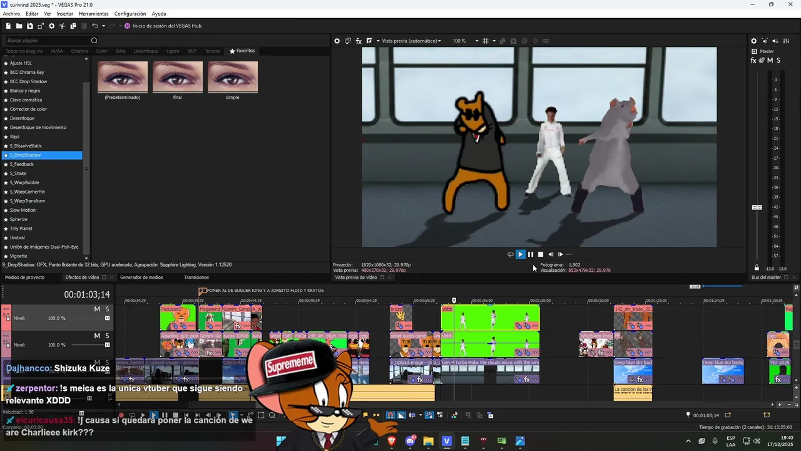This screenshot has height=451, width=801.
Task: Switch to Generador de medios tab
Action: pos(141,277)
